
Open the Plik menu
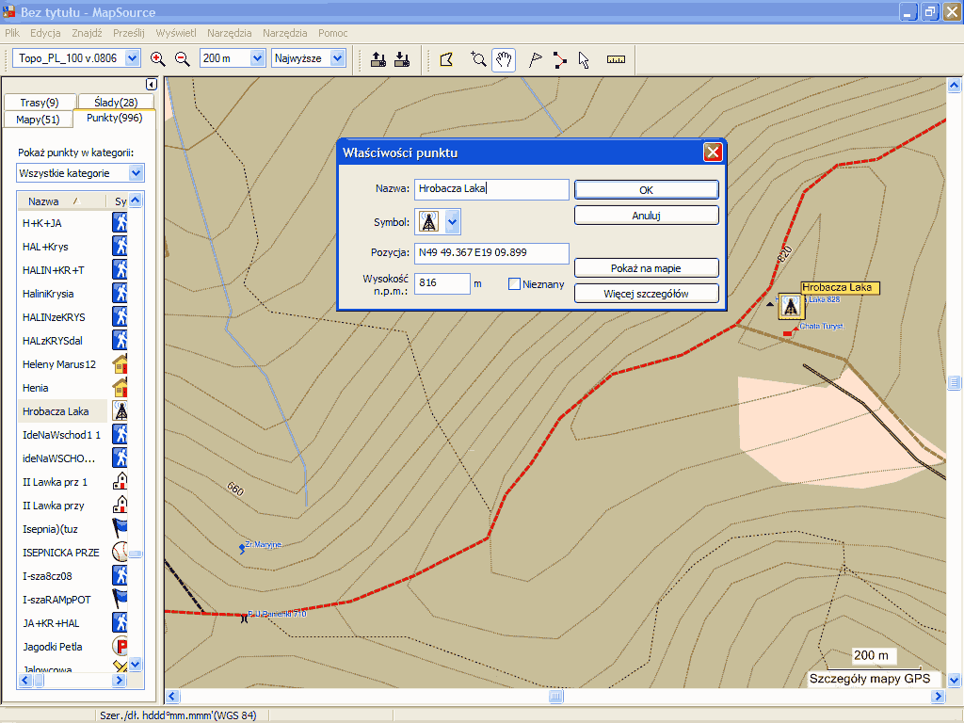point(12,33)
